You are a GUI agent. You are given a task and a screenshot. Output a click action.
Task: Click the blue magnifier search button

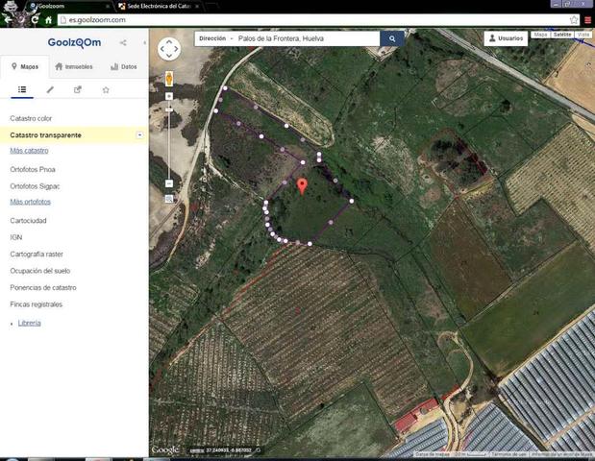click(392, 39)
